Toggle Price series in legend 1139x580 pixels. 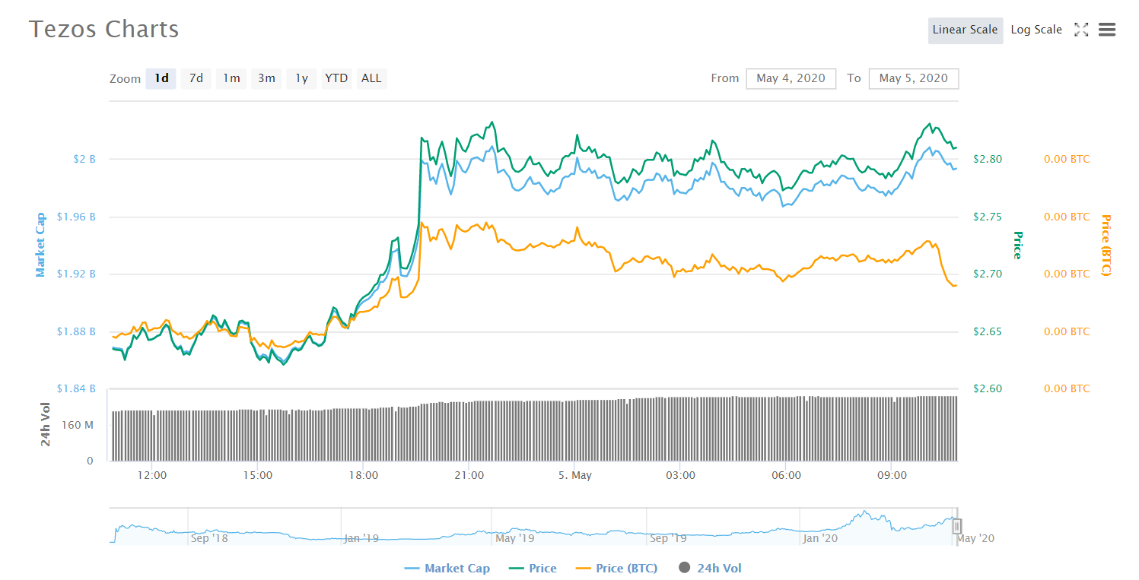click(x=533, y=568)
